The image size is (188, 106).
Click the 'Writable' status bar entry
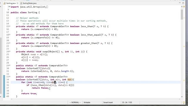(x=87, y=102)
